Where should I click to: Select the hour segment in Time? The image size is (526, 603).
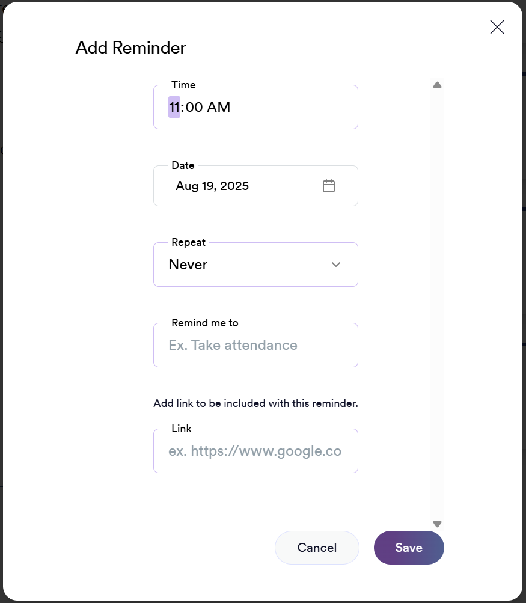tap(174, 108)
